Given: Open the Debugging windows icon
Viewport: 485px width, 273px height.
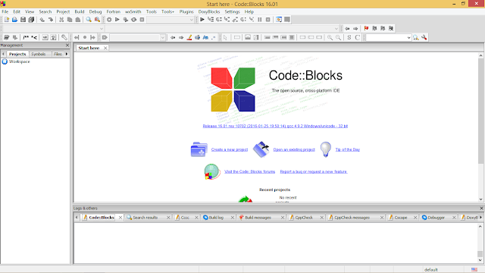Looking at the screenshot, I should pos(279,20).
